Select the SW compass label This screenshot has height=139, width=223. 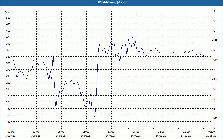(215, 80)
